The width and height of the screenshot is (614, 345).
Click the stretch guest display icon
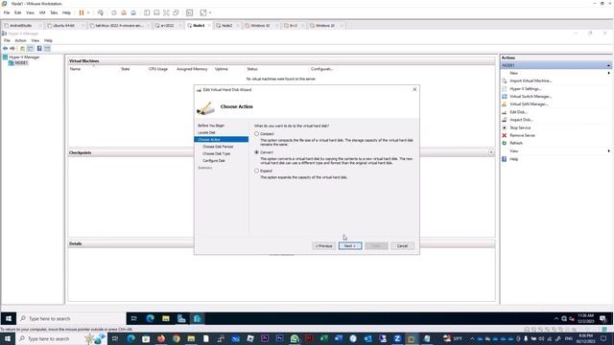tap(203, 12)
